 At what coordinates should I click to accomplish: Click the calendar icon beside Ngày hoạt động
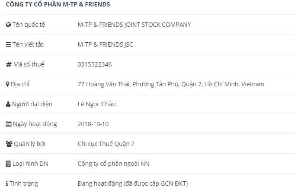tap(8, 124)
